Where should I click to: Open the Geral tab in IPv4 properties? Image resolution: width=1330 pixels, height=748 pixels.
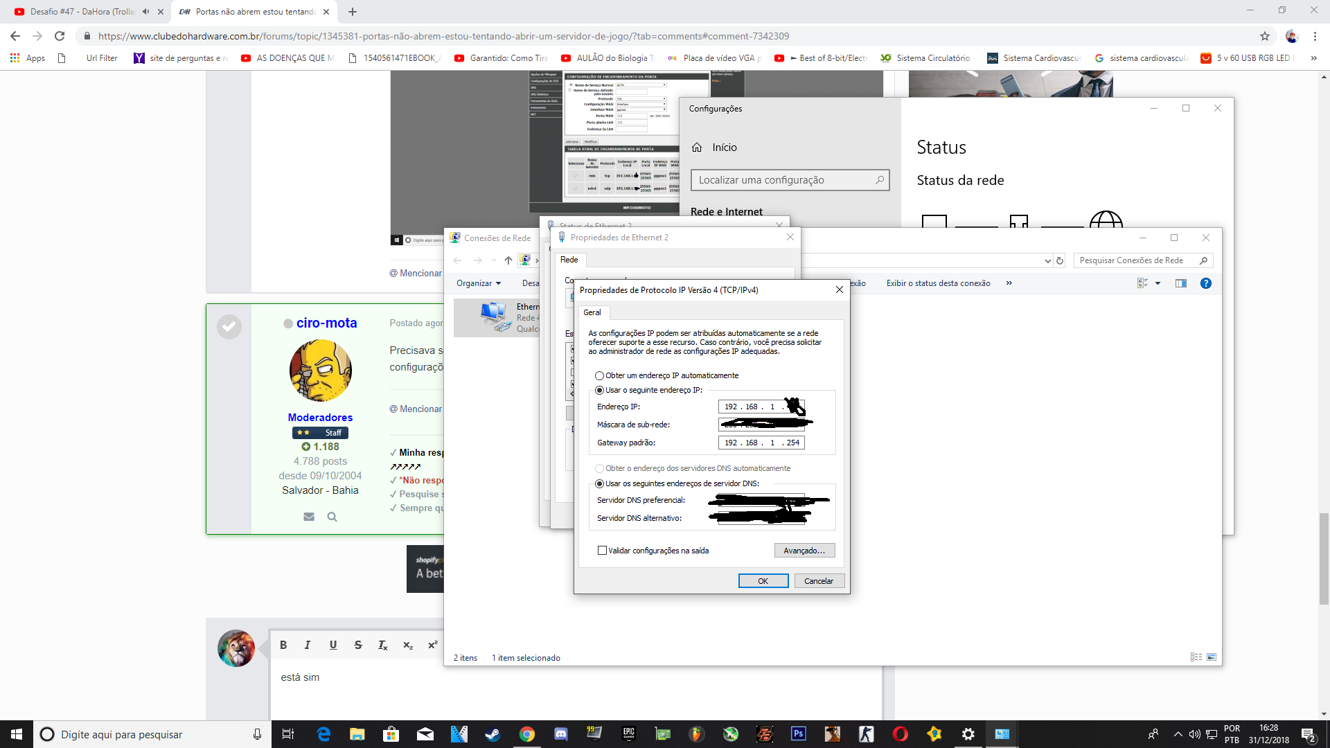pos(592,312)
